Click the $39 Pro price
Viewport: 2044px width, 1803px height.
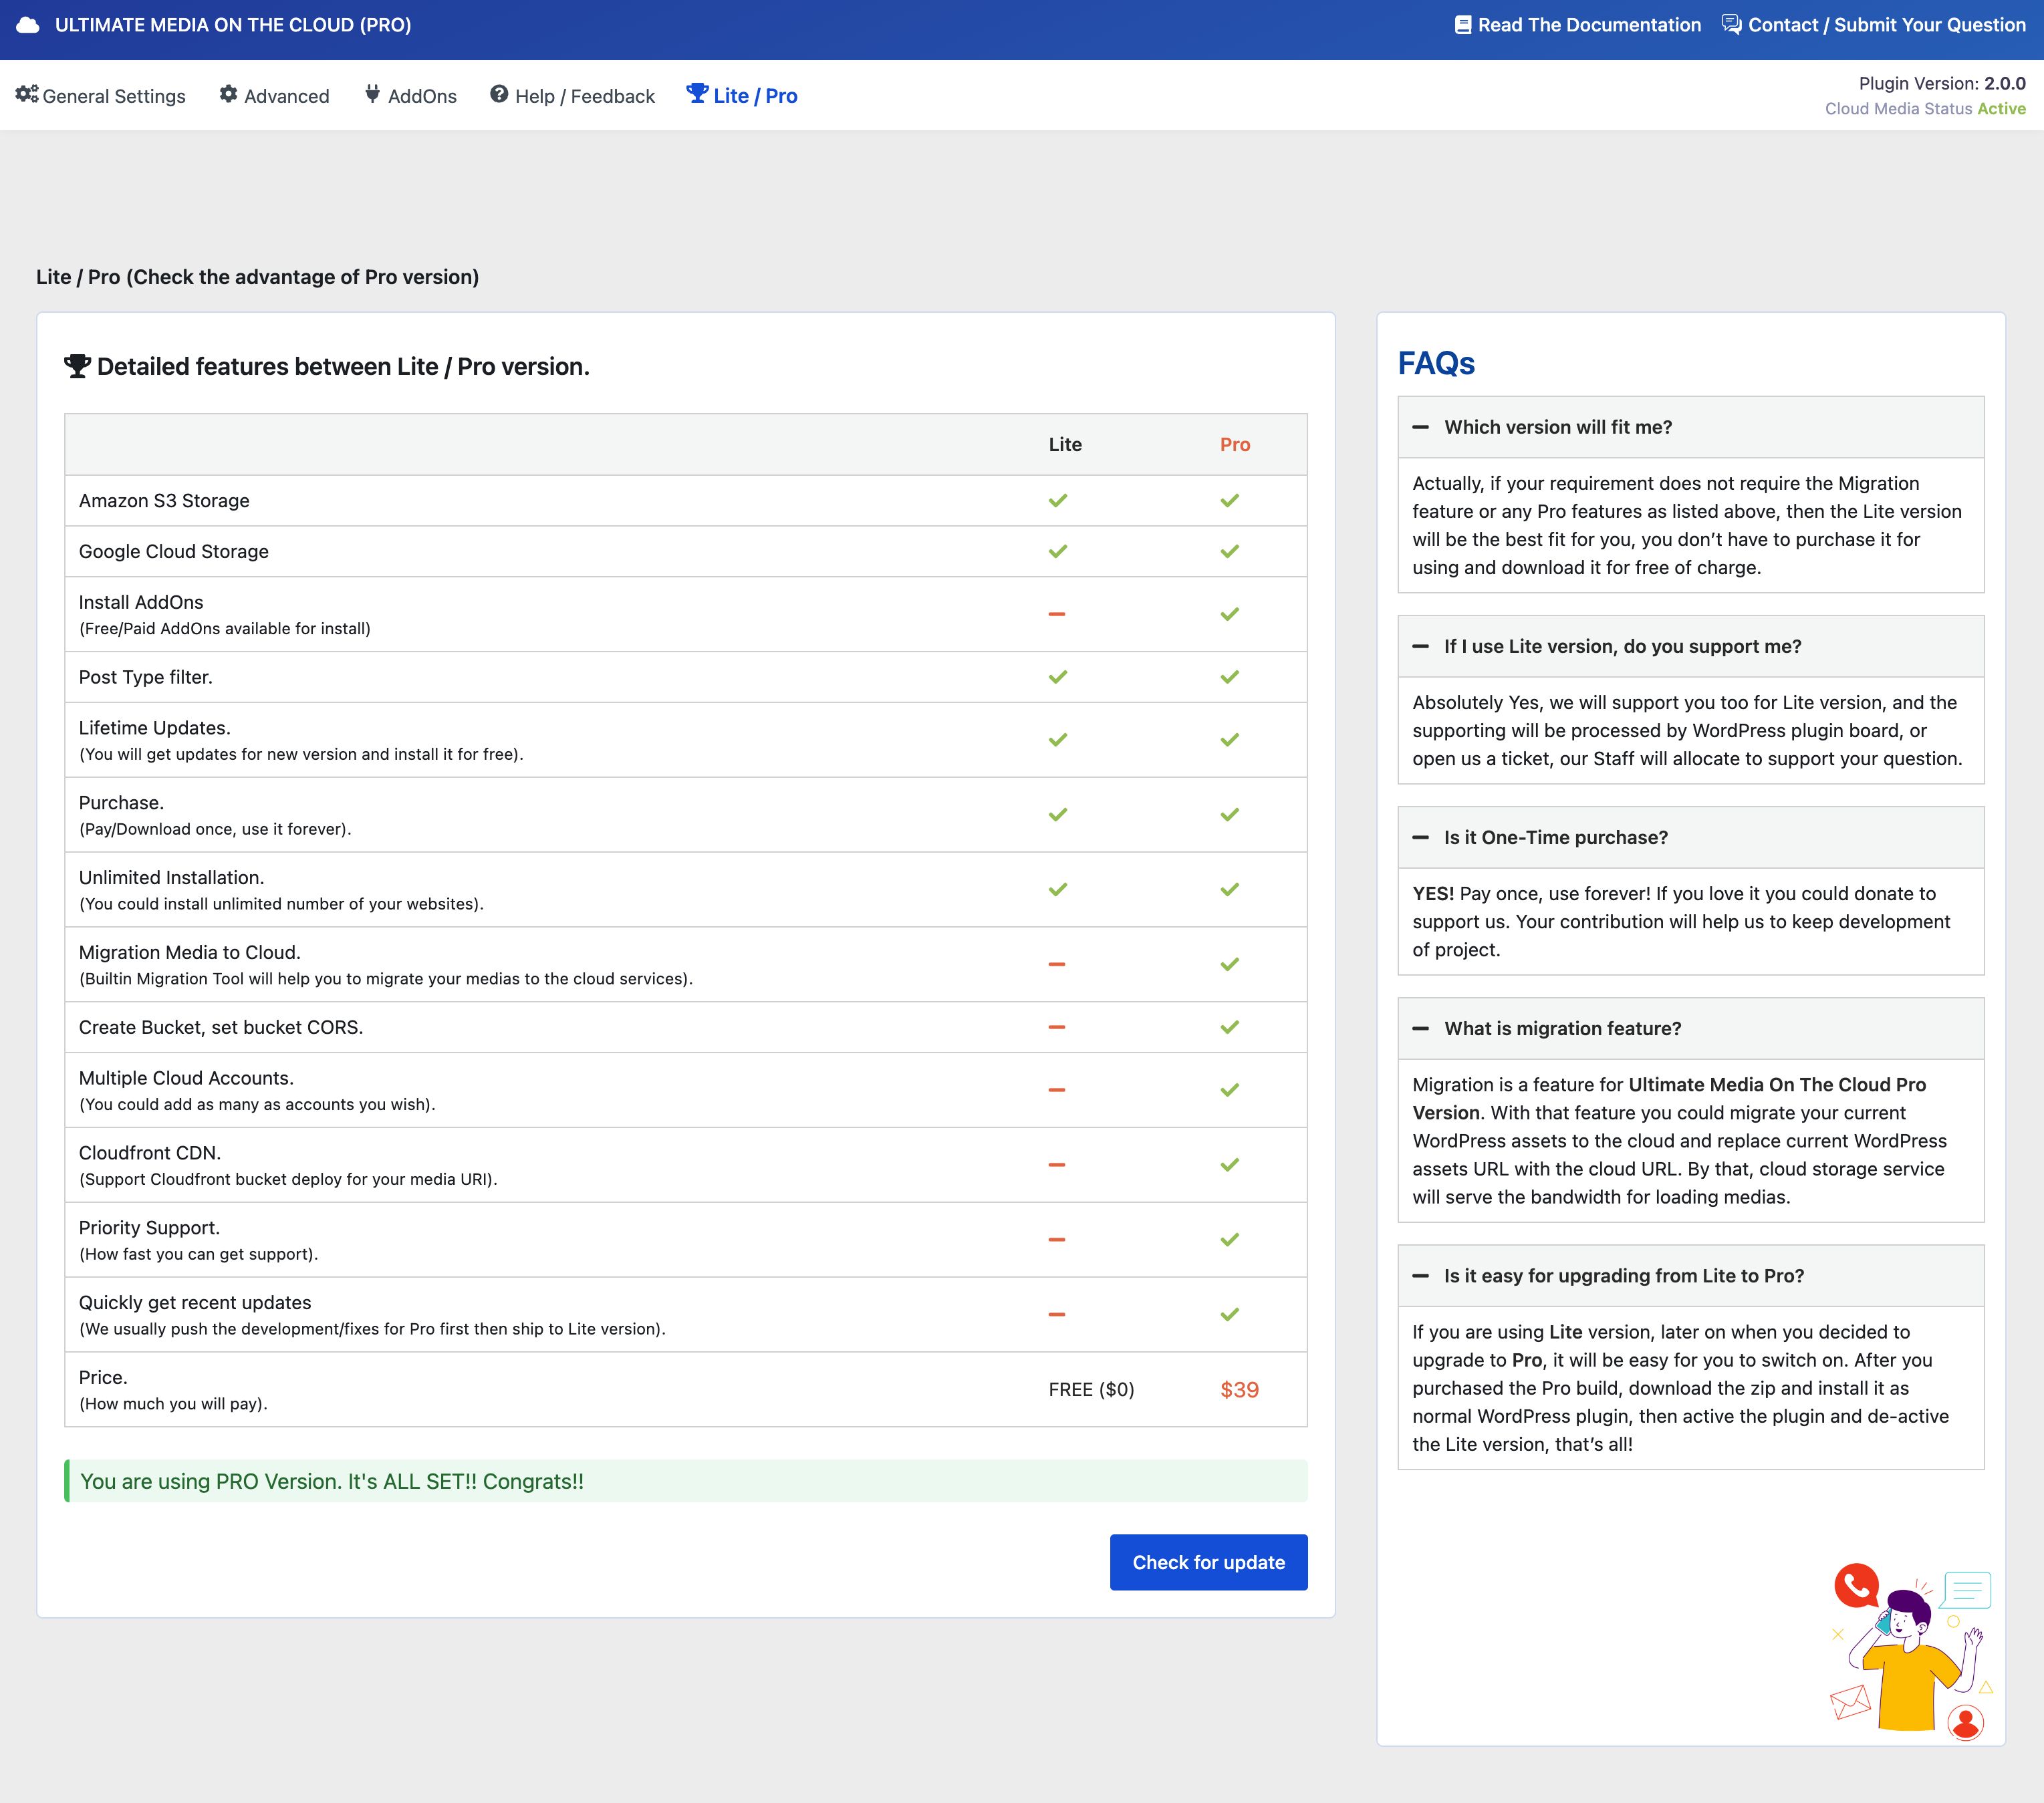[1239, 1389]
